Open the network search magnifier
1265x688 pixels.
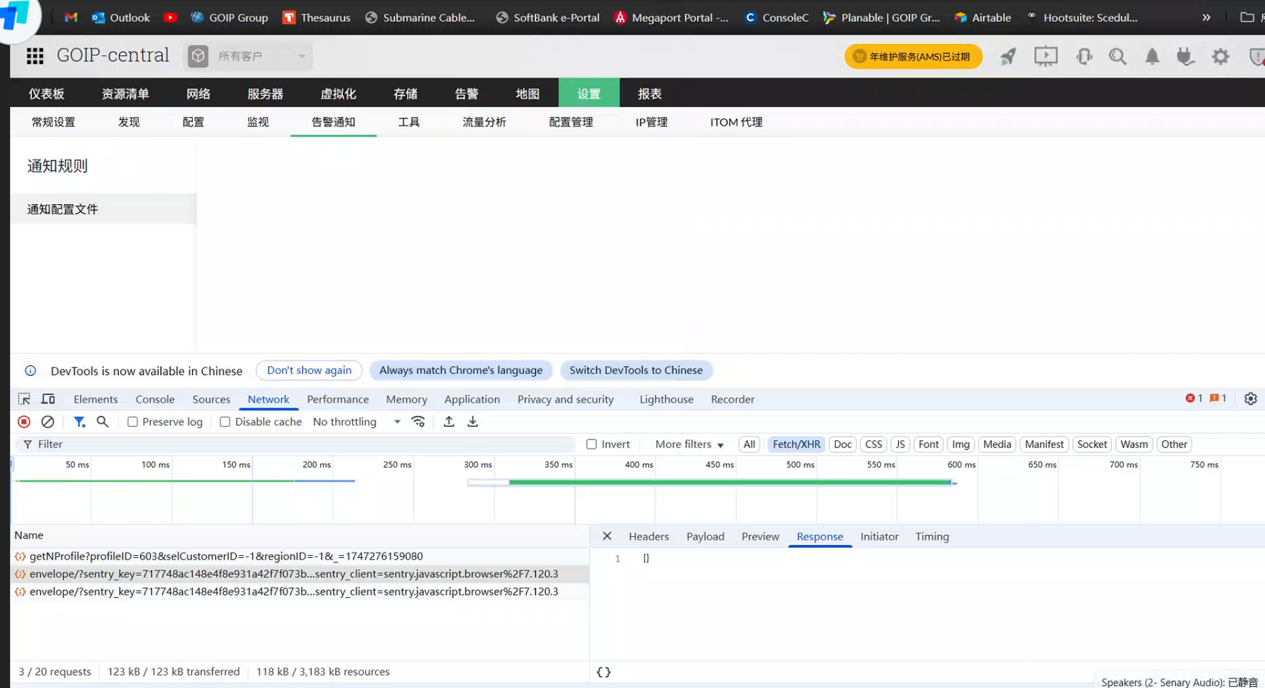click(x=103, y=422)
